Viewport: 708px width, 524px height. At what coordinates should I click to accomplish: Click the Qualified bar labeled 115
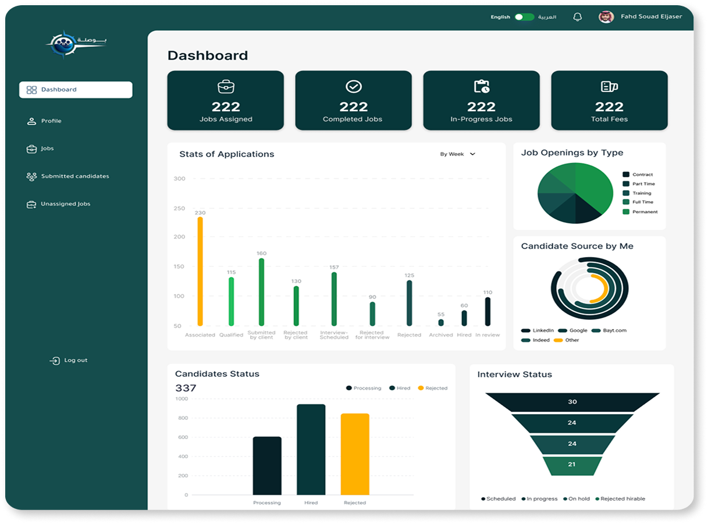tap(231, 302)
